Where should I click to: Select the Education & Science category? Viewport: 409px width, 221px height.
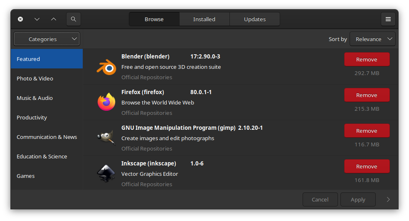(x=47, y=156)
